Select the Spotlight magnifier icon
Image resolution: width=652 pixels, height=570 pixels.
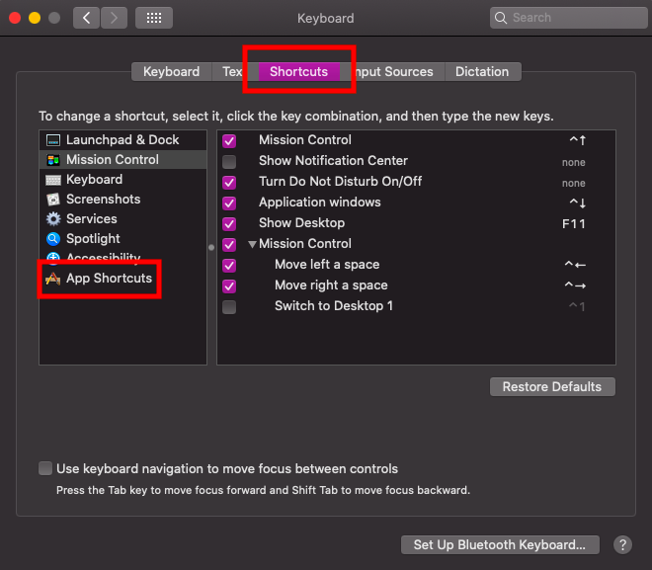52,239
